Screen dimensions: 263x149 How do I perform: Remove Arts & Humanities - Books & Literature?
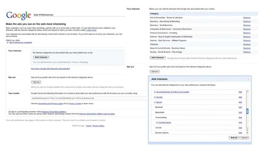click(x=247, y=18)
